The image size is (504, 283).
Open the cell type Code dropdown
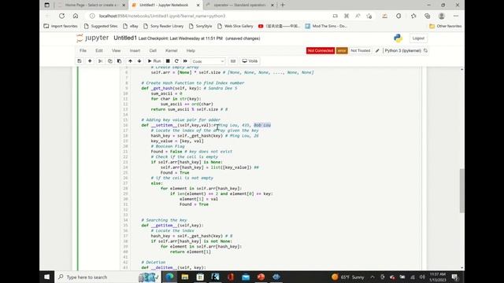click(208, 61)
